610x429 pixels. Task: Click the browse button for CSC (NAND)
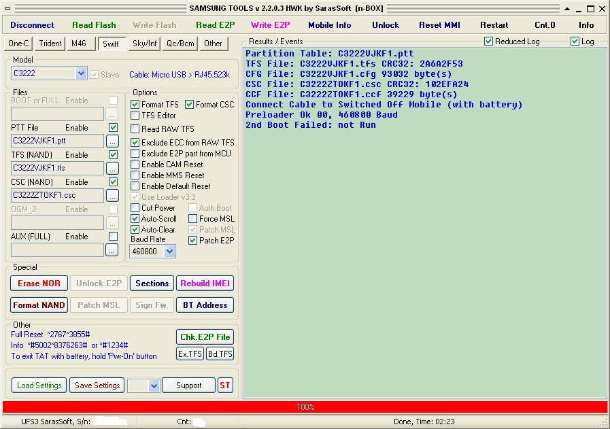pos(112,196)
